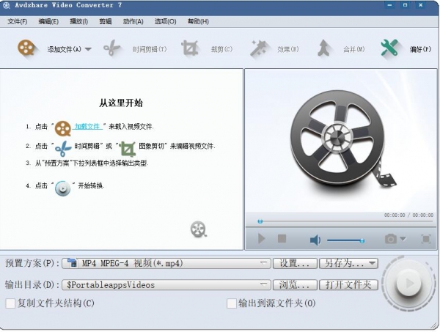Screen dimensions: 440x332
Task: Click the 裁剪(C) toolbar label
Action: [x=221, y=49]
